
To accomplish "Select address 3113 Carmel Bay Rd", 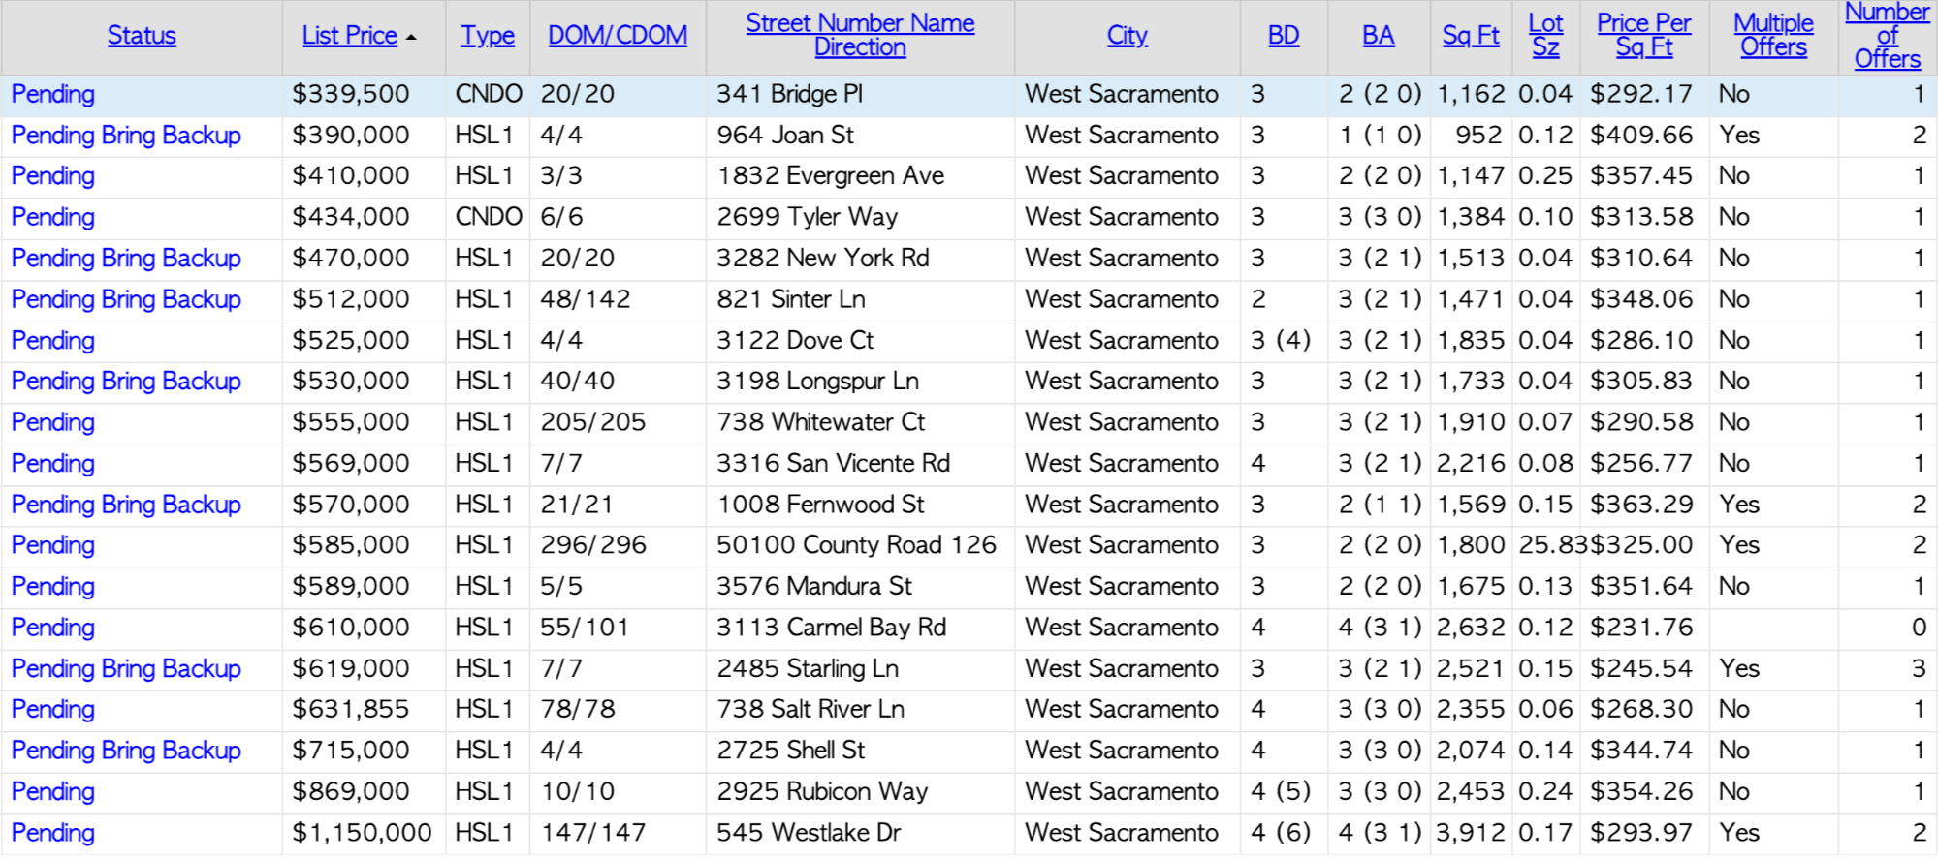I will point(832,628).
